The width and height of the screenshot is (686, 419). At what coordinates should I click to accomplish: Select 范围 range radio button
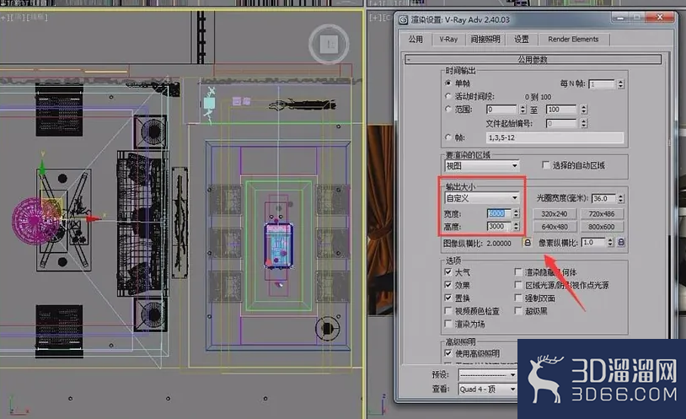click(448, 109)
